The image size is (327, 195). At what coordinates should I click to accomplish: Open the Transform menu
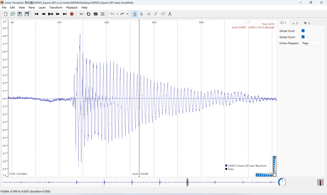(x=56, y=8)
